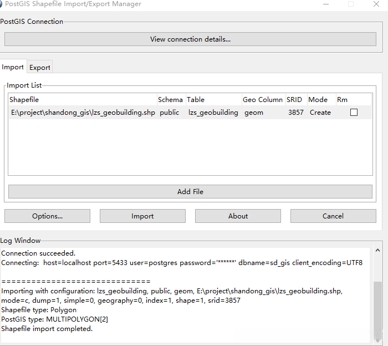Click the Shapefile column header
Screen dimensions: 388x346
[x=83, y=99]
